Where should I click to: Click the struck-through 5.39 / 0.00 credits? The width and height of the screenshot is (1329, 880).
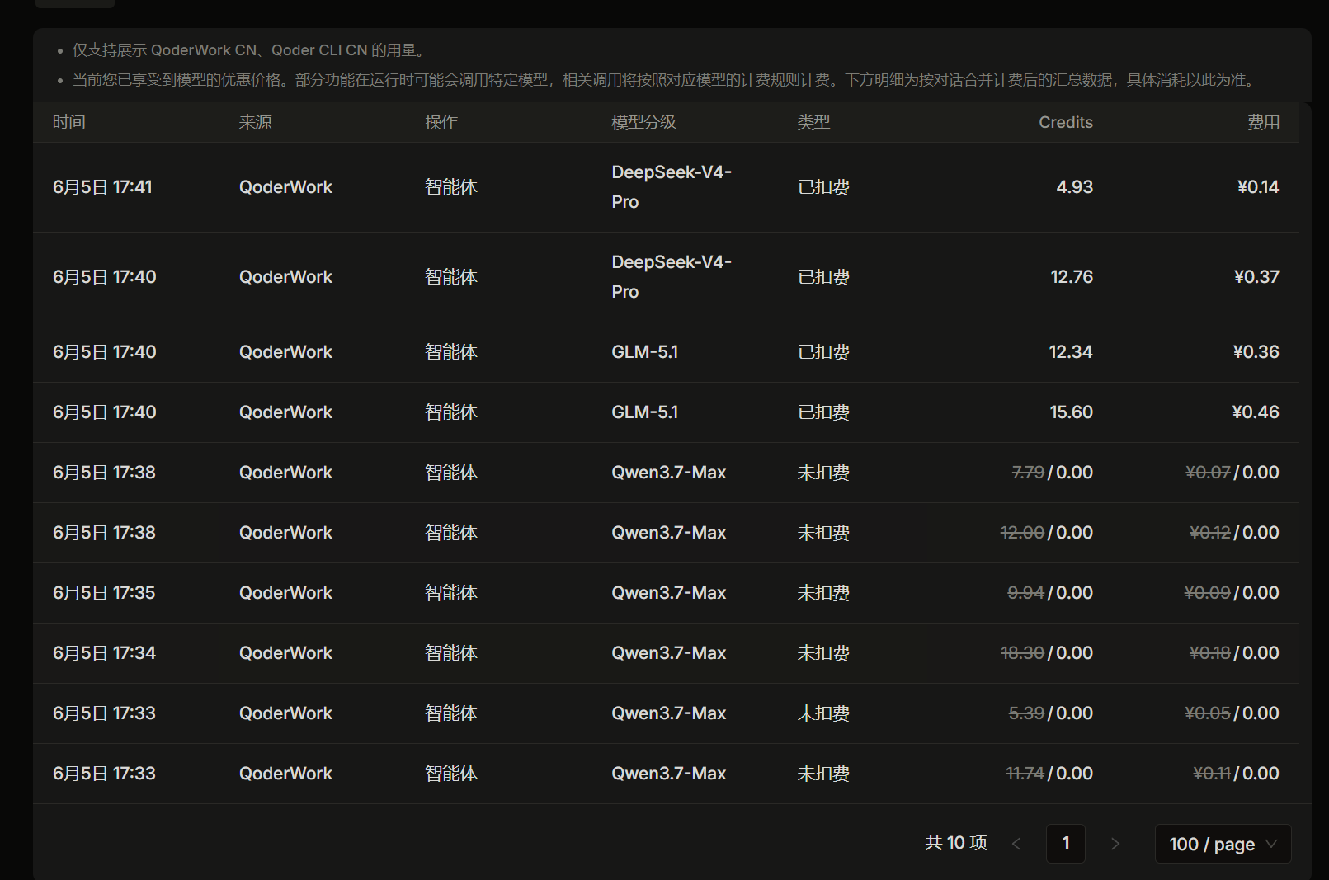pyautogui.click(x=1051, y=713)
